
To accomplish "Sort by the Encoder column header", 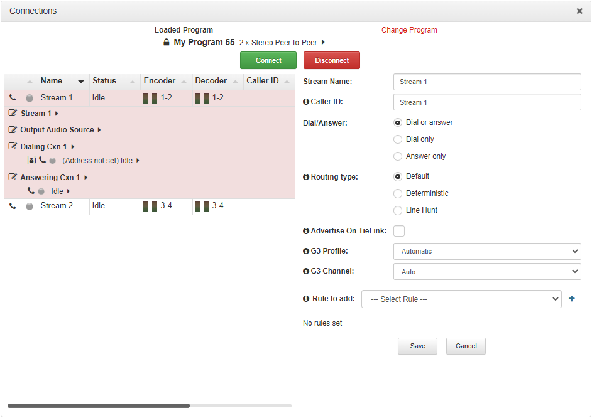I will (165, 81).
